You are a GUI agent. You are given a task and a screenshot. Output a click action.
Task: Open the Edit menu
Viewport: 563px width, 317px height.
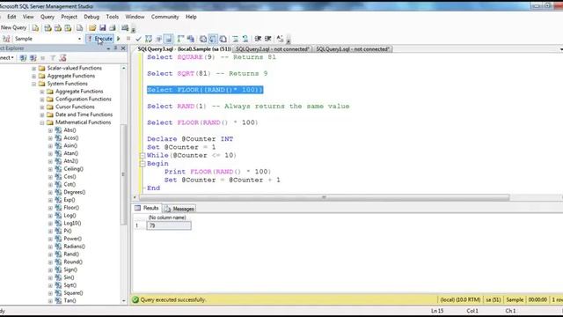pyautogui.click(x=11, y=17)
